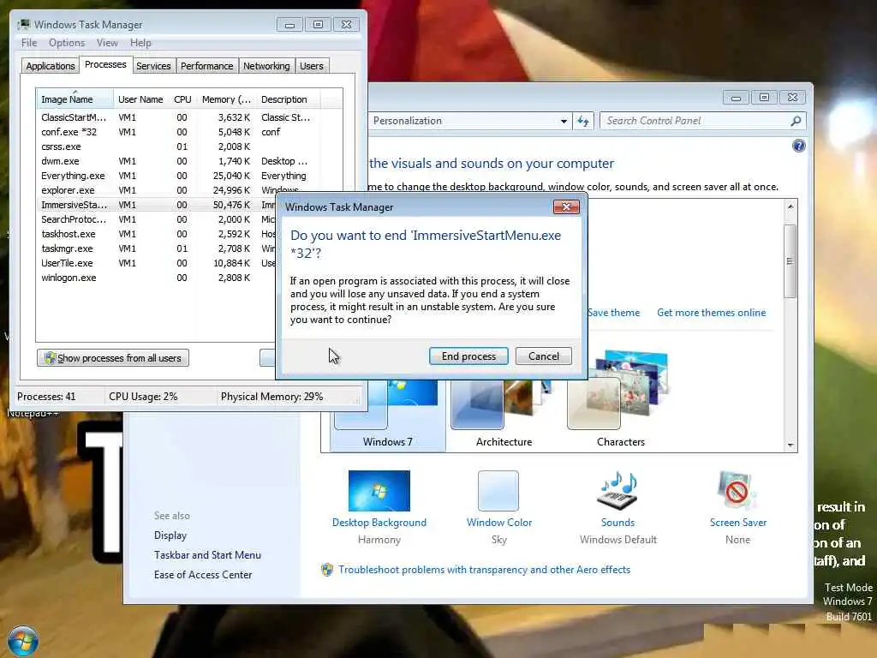Switch to the Networking tab

(266, 66)
